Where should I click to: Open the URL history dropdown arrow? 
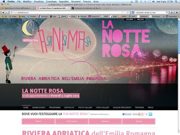tap(125, 13)
